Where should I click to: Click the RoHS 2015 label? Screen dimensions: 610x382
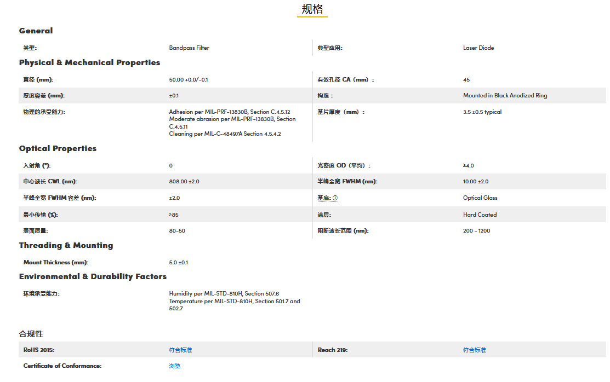pos(39,350)
